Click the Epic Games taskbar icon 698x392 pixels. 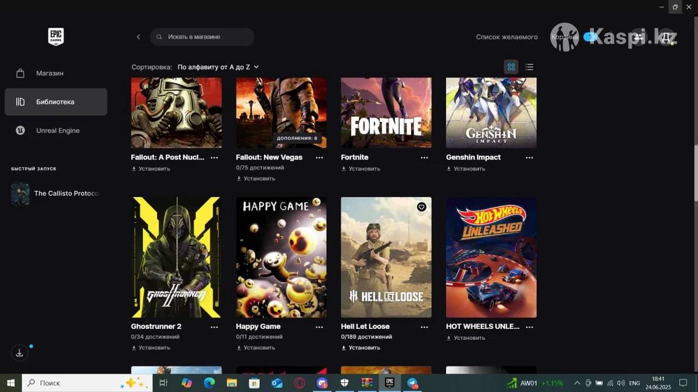click(390, 383)
